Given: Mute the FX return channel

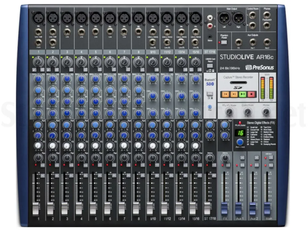Looking at the screenshot, I should coord(228,165).
